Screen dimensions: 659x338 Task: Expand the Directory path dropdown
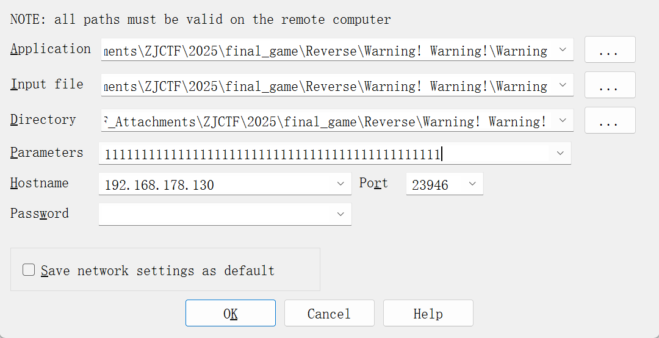click(x=563, y=121)
